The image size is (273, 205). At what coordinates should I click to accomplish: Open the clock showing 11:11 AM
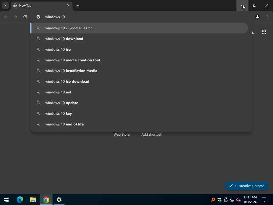pyautogui.click(x=250, y=200)
